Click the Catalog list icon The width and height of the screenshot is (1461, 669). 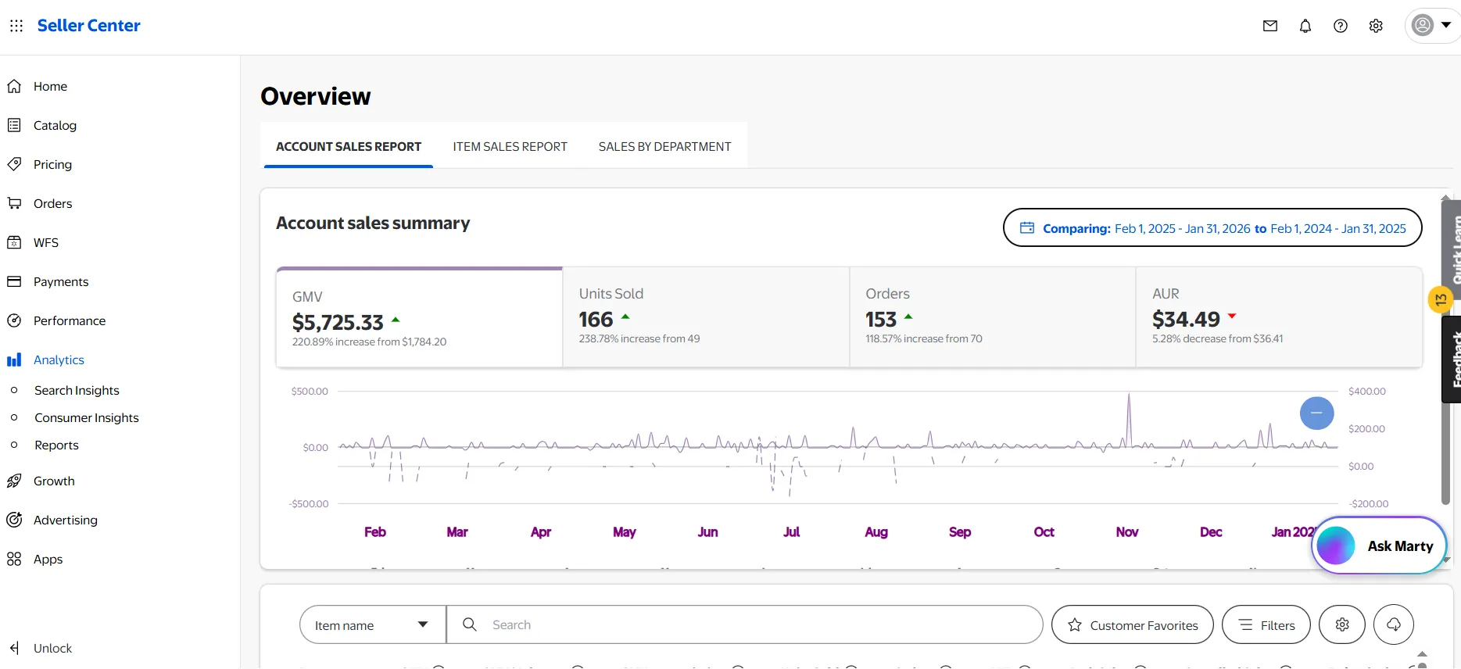click(14, 125)
